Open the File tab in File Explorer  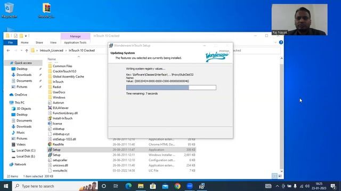point(11,42)
